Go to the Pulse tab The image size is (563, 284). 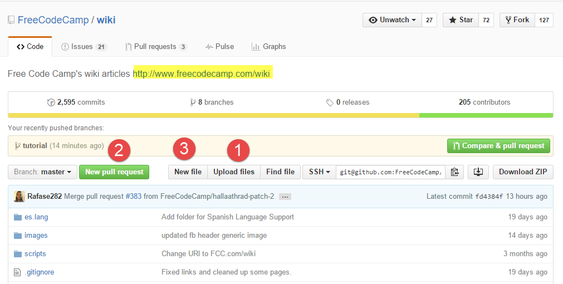219,47
